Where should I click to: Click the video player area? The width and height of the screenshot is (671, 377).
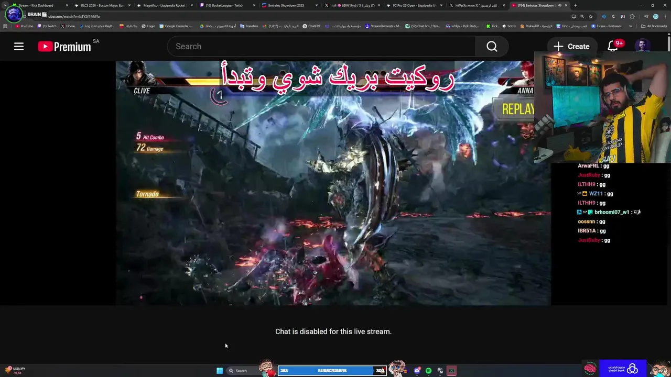333,183
